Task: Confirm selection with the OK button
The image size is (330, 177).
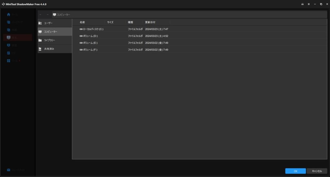Action: 296,171
